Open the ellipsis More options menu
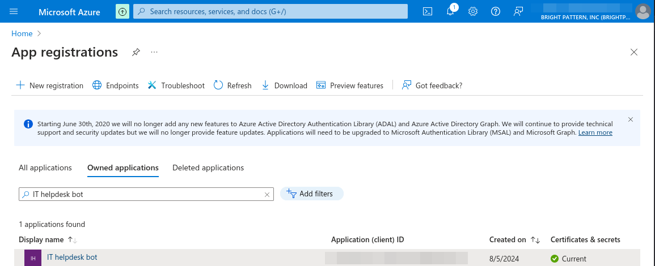The image size is (655, 266). pos(155,52)
